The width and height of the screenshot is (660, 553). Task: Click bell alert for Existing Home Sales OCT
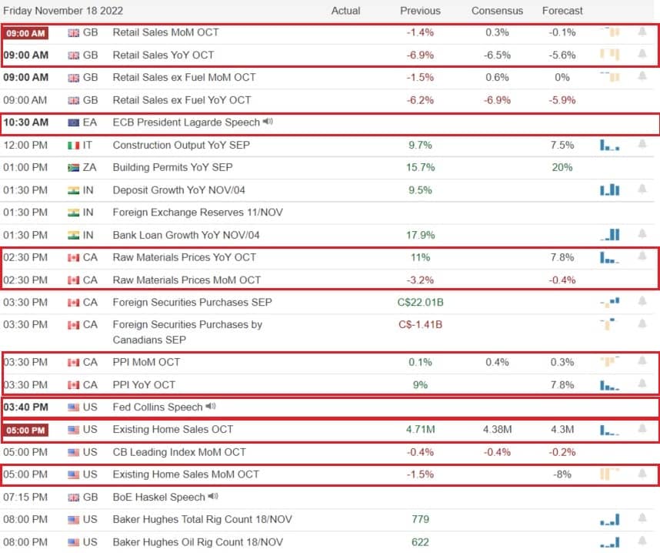tap(642, 429)
